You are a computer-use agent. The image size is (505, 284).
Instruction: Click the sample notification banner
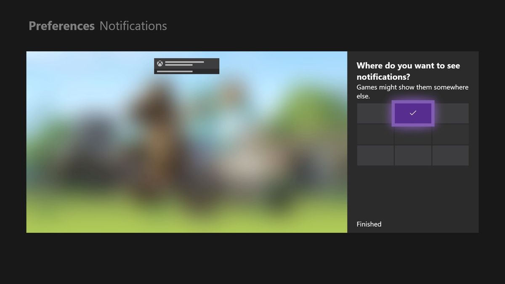point(186,66)
